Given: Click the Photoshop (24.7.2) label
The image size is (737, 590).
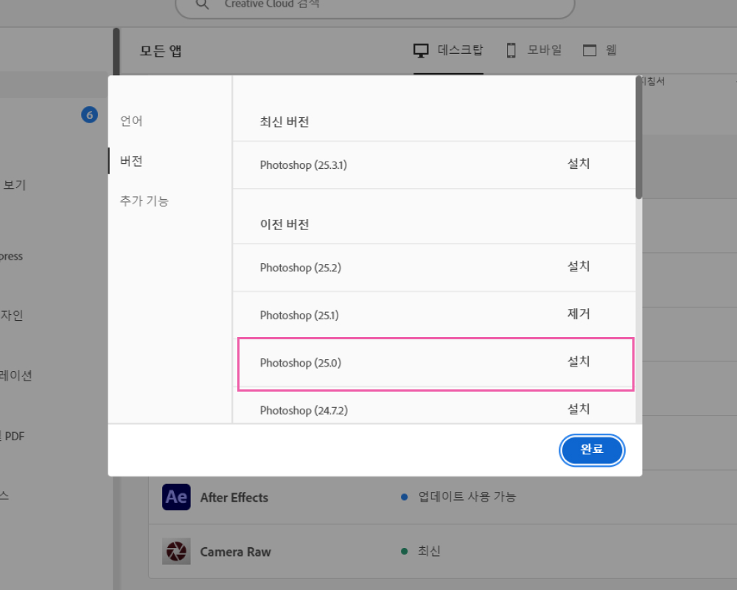Looking at the screenshot, I should [x=304, y=410].
